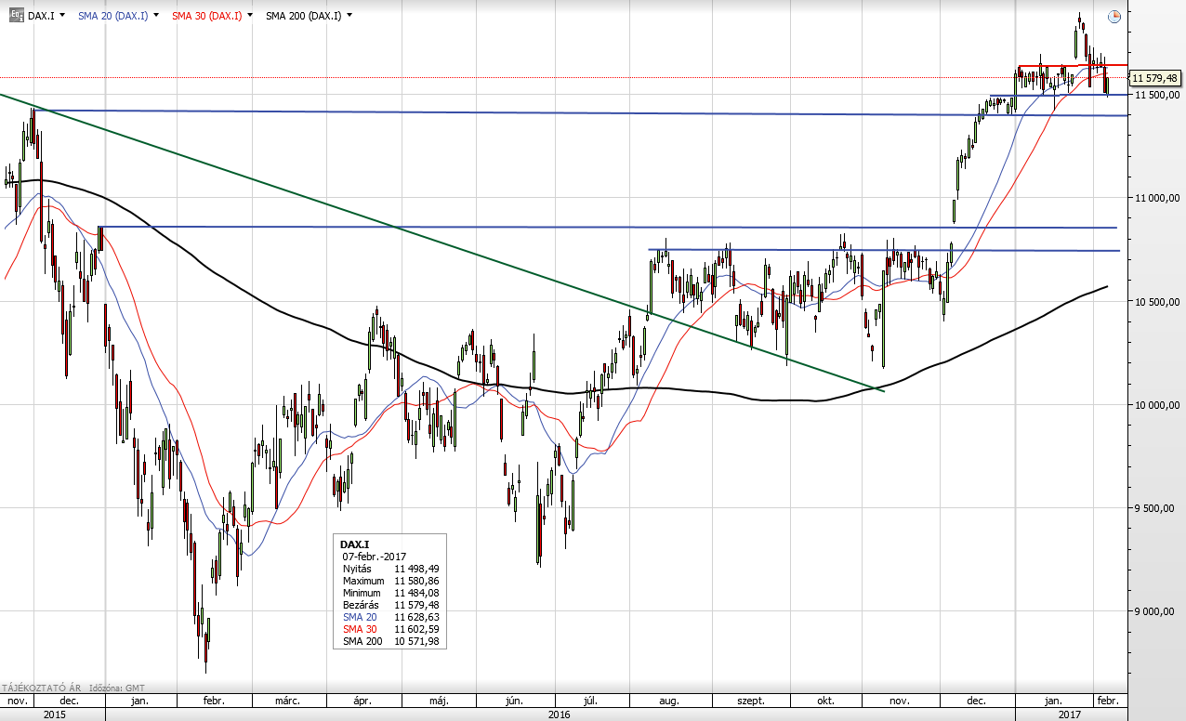Select the short red horizontal resistance line

[1073, 66]
